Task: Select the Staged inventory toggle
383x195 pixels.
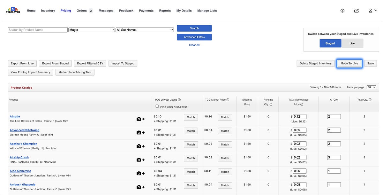Action: [x=330, y=43]
